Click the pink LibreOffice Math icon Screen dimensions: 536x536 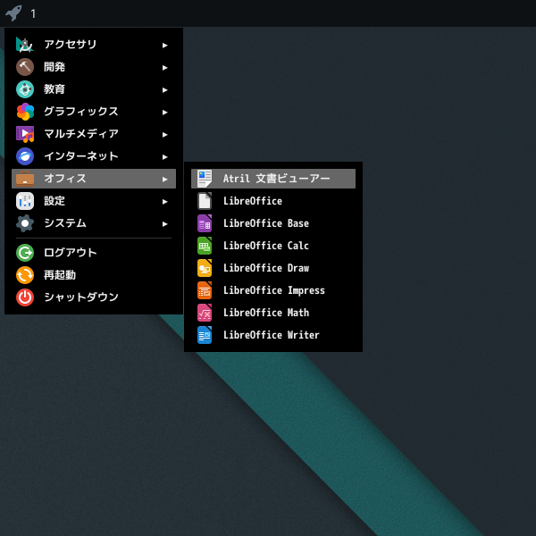pyautogui.click(x=205, y=313)
